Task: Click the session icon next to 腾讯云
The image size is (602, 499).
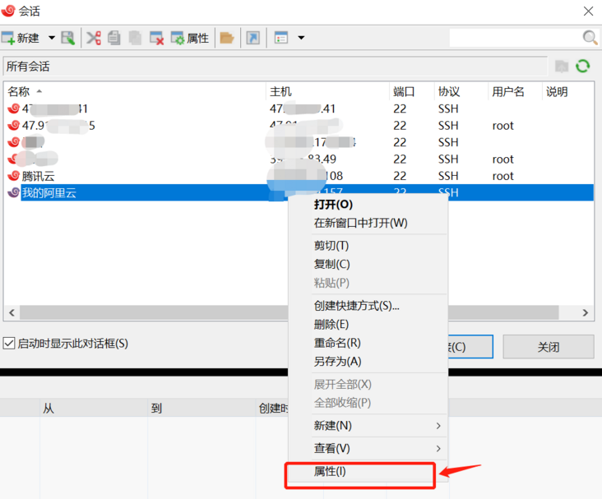Action: click(x=13, y=176)
